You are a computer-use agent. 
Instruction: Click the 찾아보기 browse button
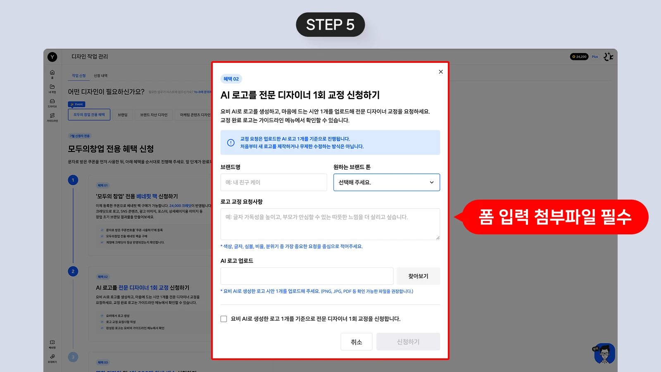click(x=418, y=276)
